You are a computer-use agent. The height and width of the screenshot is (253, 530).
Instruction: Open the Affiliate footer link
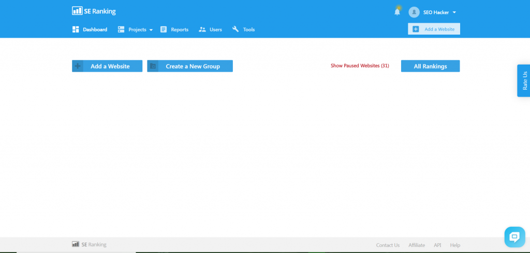pos(417,245)
